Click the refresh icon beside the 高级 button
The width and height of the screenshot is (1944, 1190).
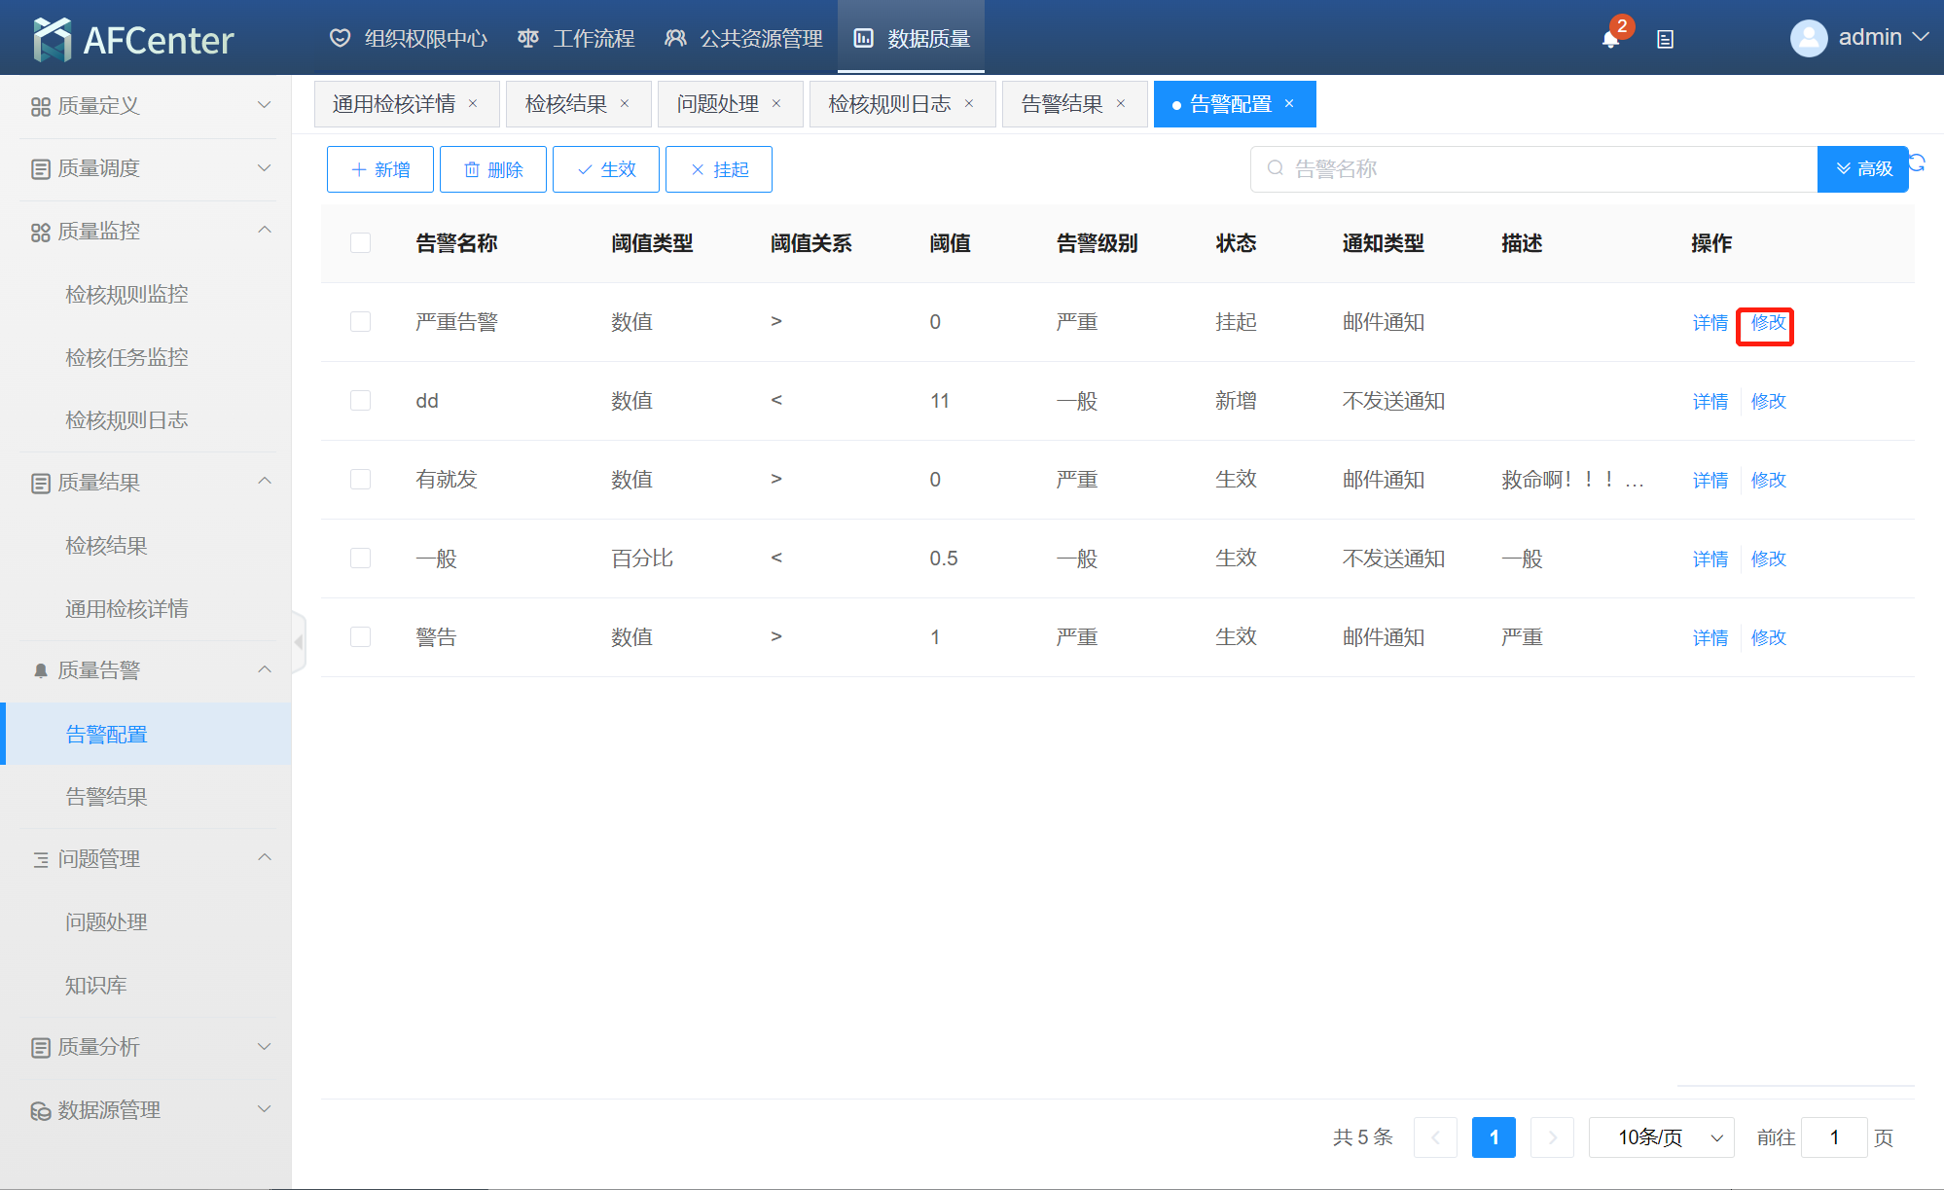pos(1918,163)
